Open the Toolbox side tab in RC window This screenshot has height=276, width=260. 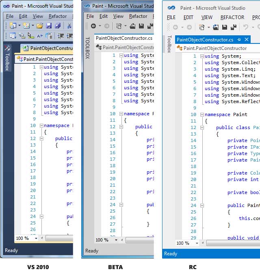169,44
